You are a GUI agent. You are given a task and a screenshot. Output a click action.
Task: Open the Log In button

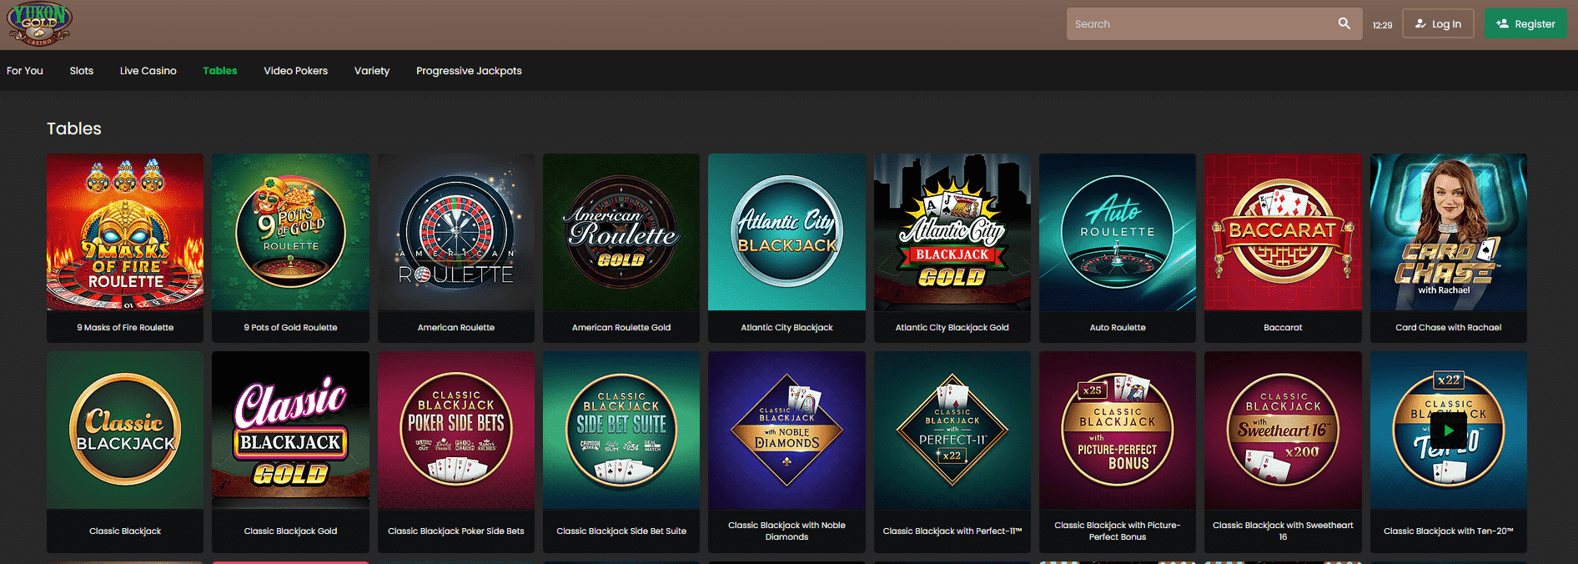pyautogui.click(x=1438, y=24)
